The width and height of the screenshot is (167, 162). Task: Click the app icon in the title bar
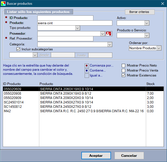click(x=3, y=4)
